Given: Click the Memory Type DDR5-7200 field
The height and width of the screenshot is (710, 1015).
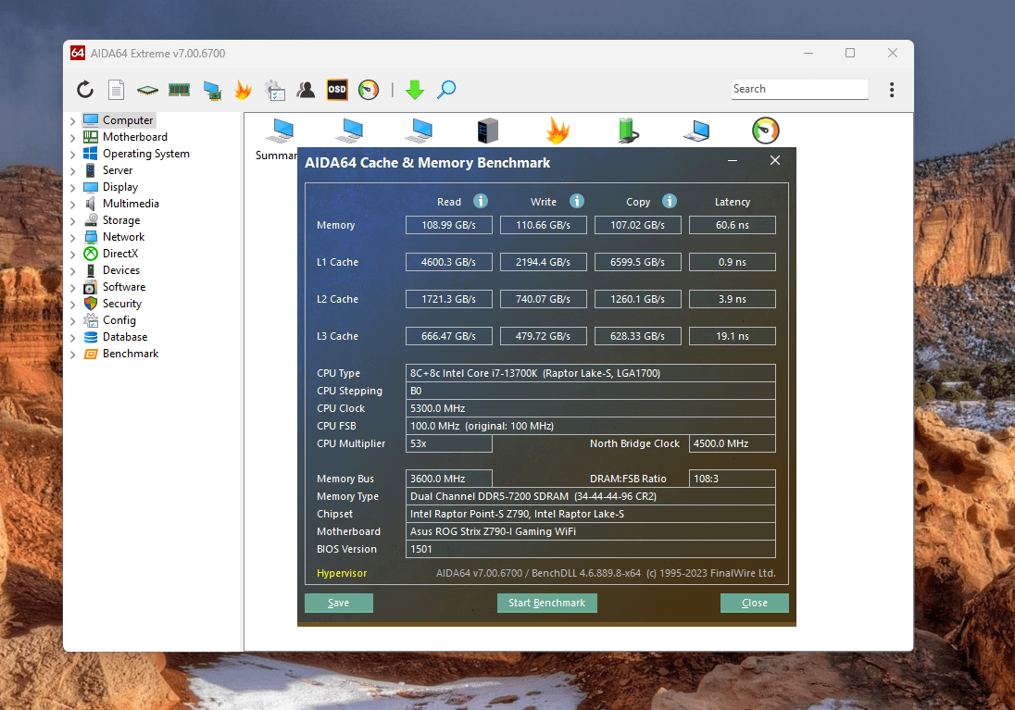Looking at the screenshot, I should (590, 496).
